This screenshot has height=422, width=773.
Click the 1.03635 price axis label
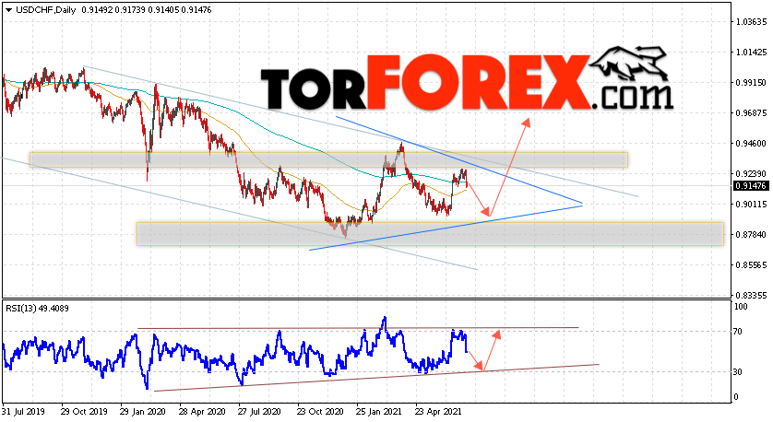pos(751,22)
